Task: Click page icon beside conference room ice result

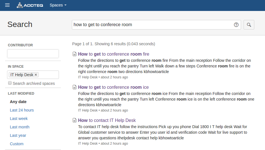Action: click(x=74, y=87)
